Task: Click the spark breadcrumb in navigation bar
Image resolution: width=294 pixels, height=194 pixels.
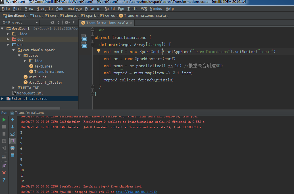Action: (x=89, y=16)
